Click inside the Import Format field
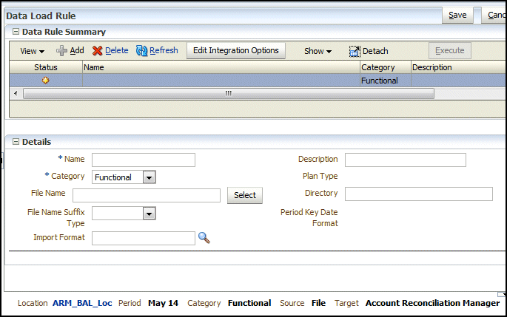Viewport: 507px width, 317px height. 144,238
